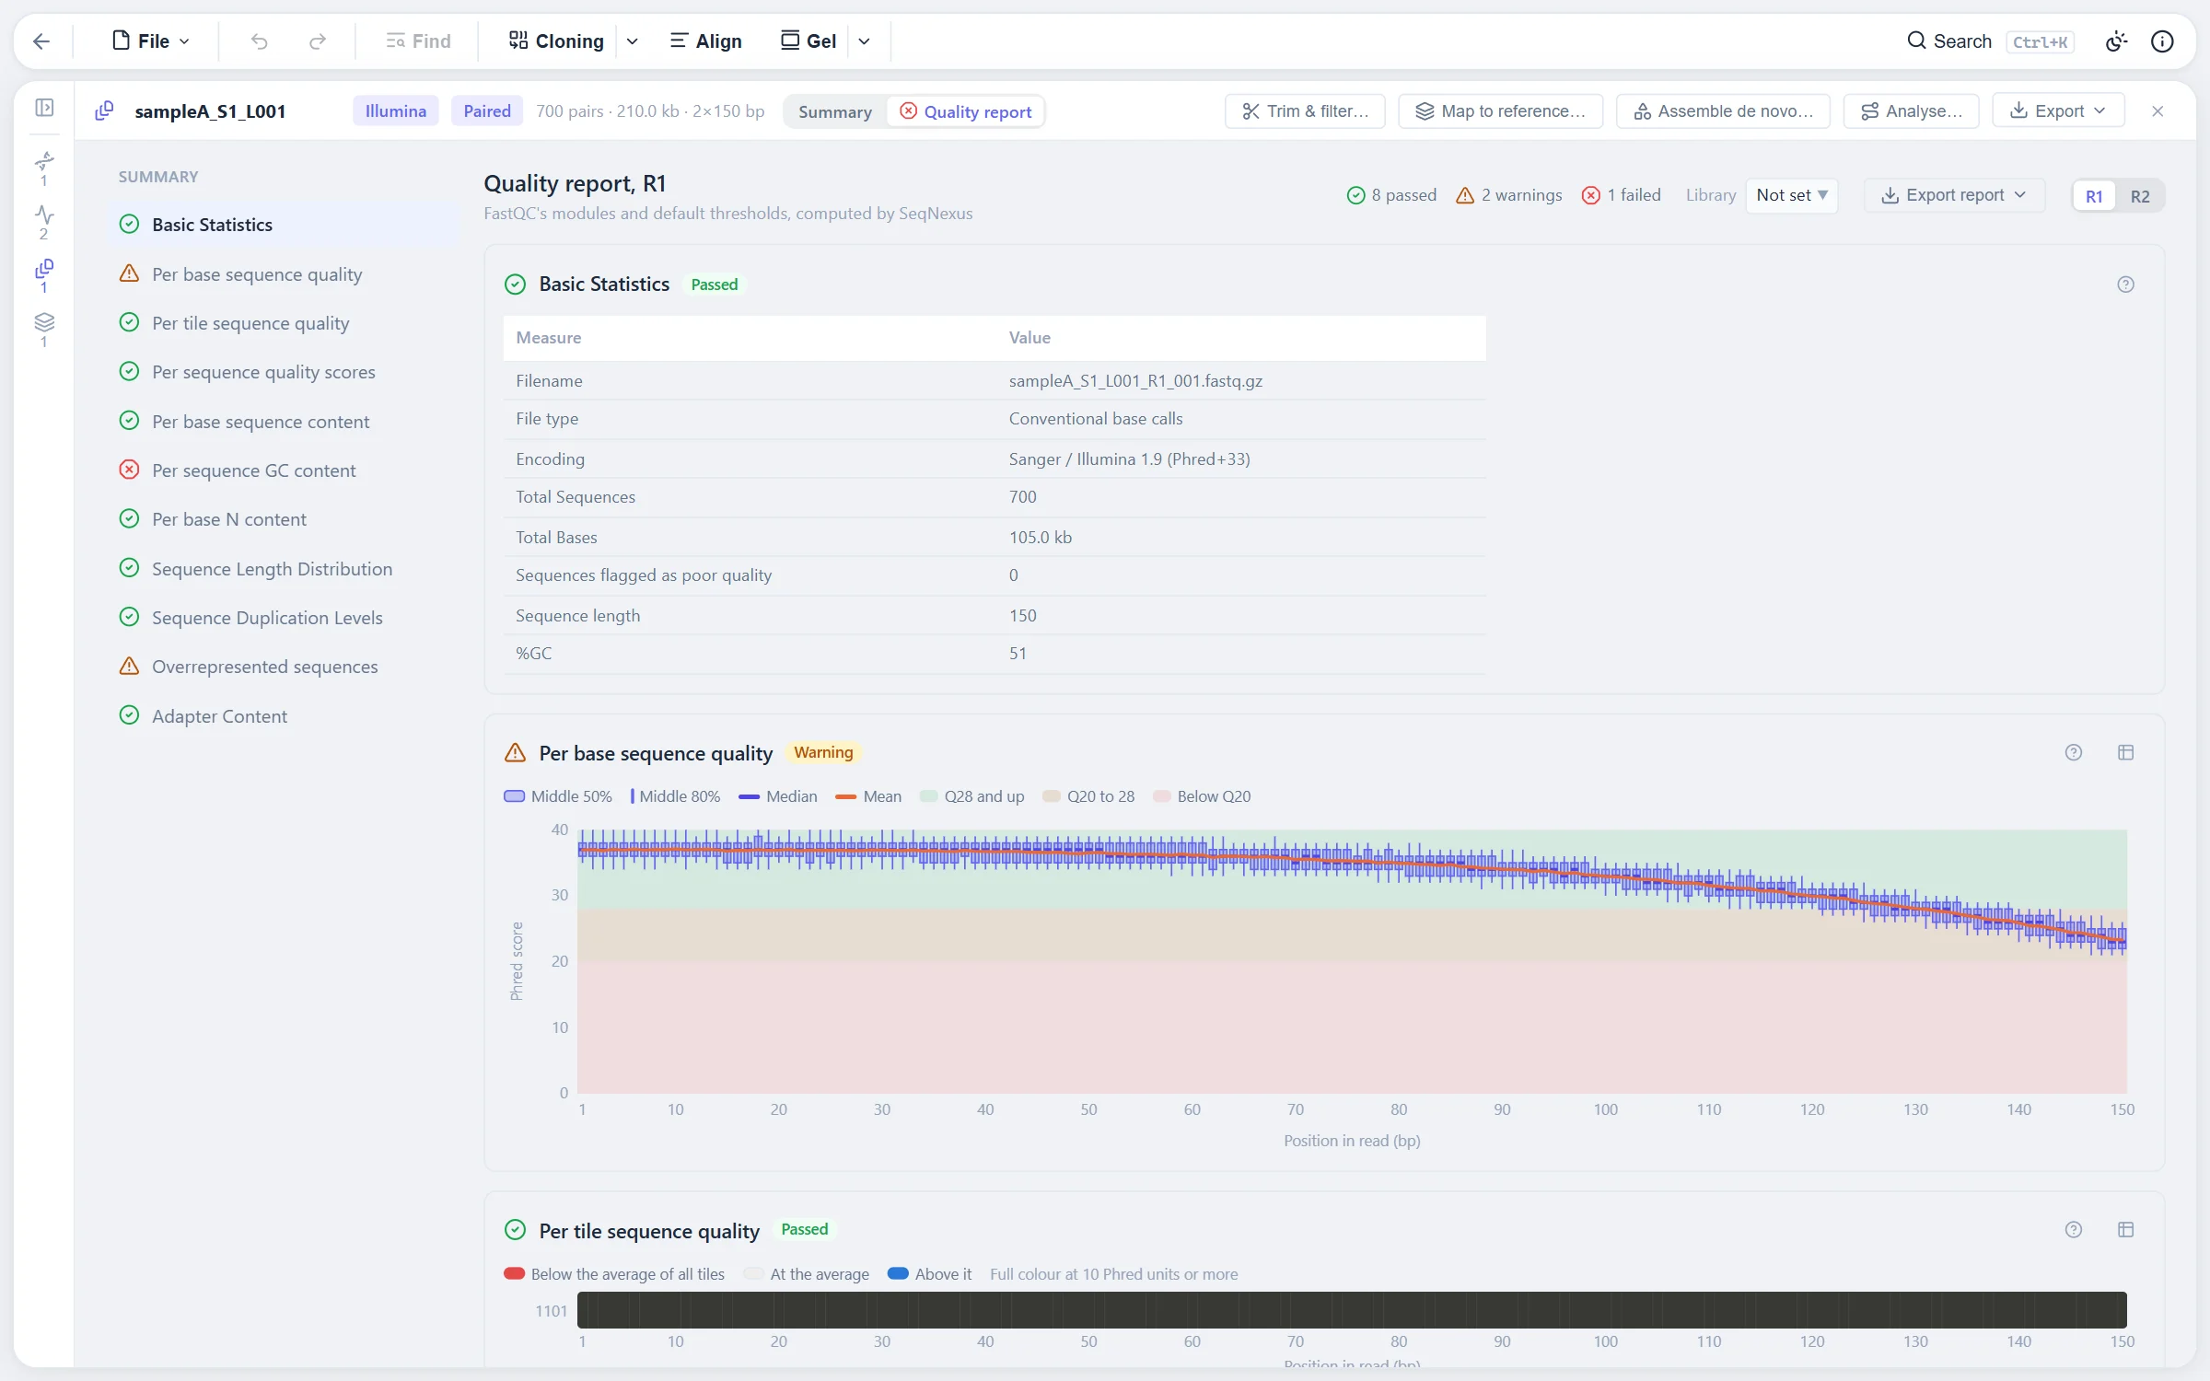The image size is (2210, 1381).
Task: Click Map to reference button
Action: (1500, 111)
